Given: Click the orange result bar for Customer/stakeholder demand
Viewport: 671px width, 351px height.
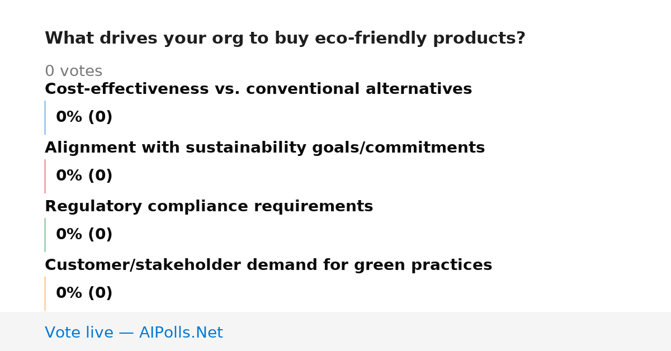Looking at the screenshot, I should pos(45,293).
